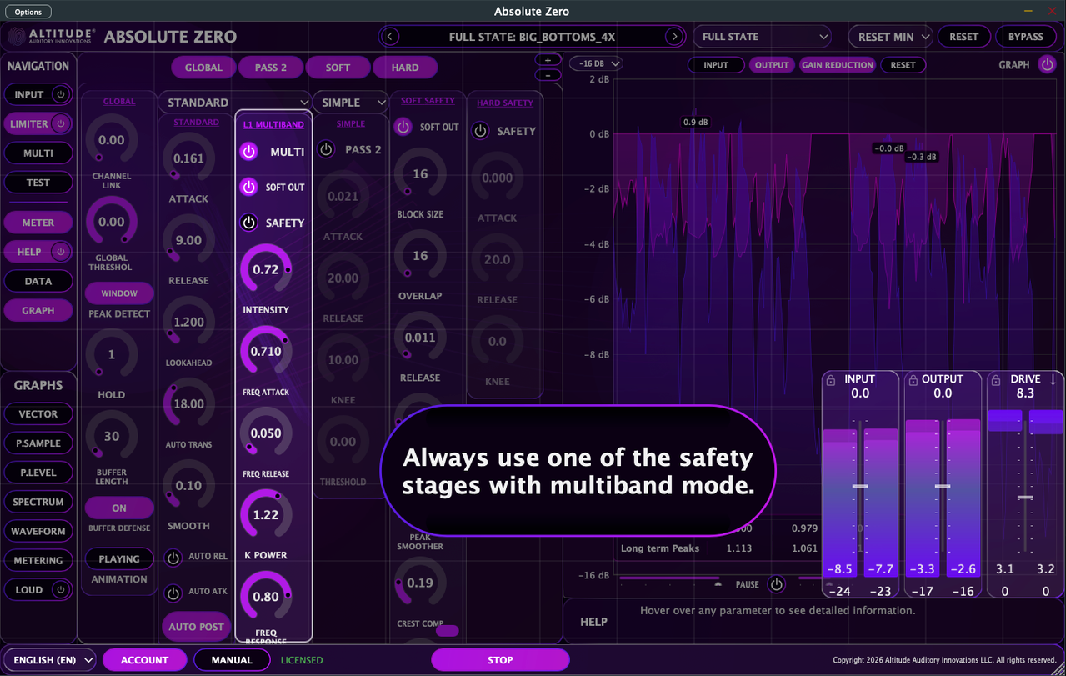This screenshot has height=676, width=1066.
Task: Click the STOP button in the bottom bar
Action: click(x=500, y=660)
